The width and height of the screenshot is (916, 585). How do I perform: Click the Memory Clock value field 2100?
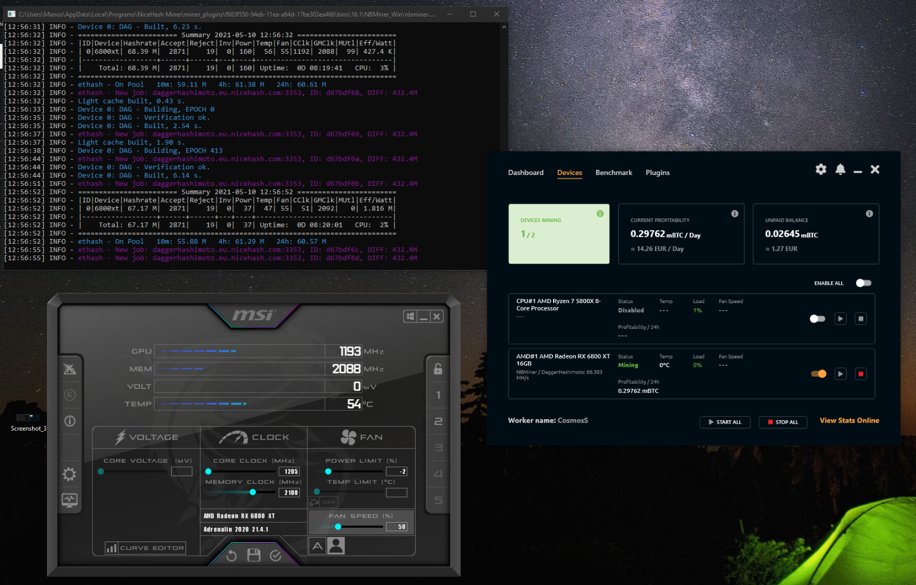click(289, 492)
